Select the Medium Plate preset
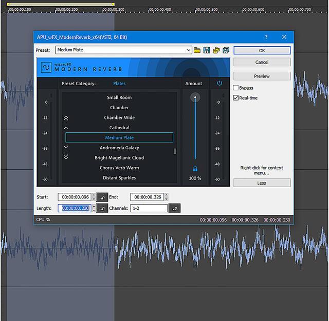Viewport: 329px width, 321px height. (119, 137)
